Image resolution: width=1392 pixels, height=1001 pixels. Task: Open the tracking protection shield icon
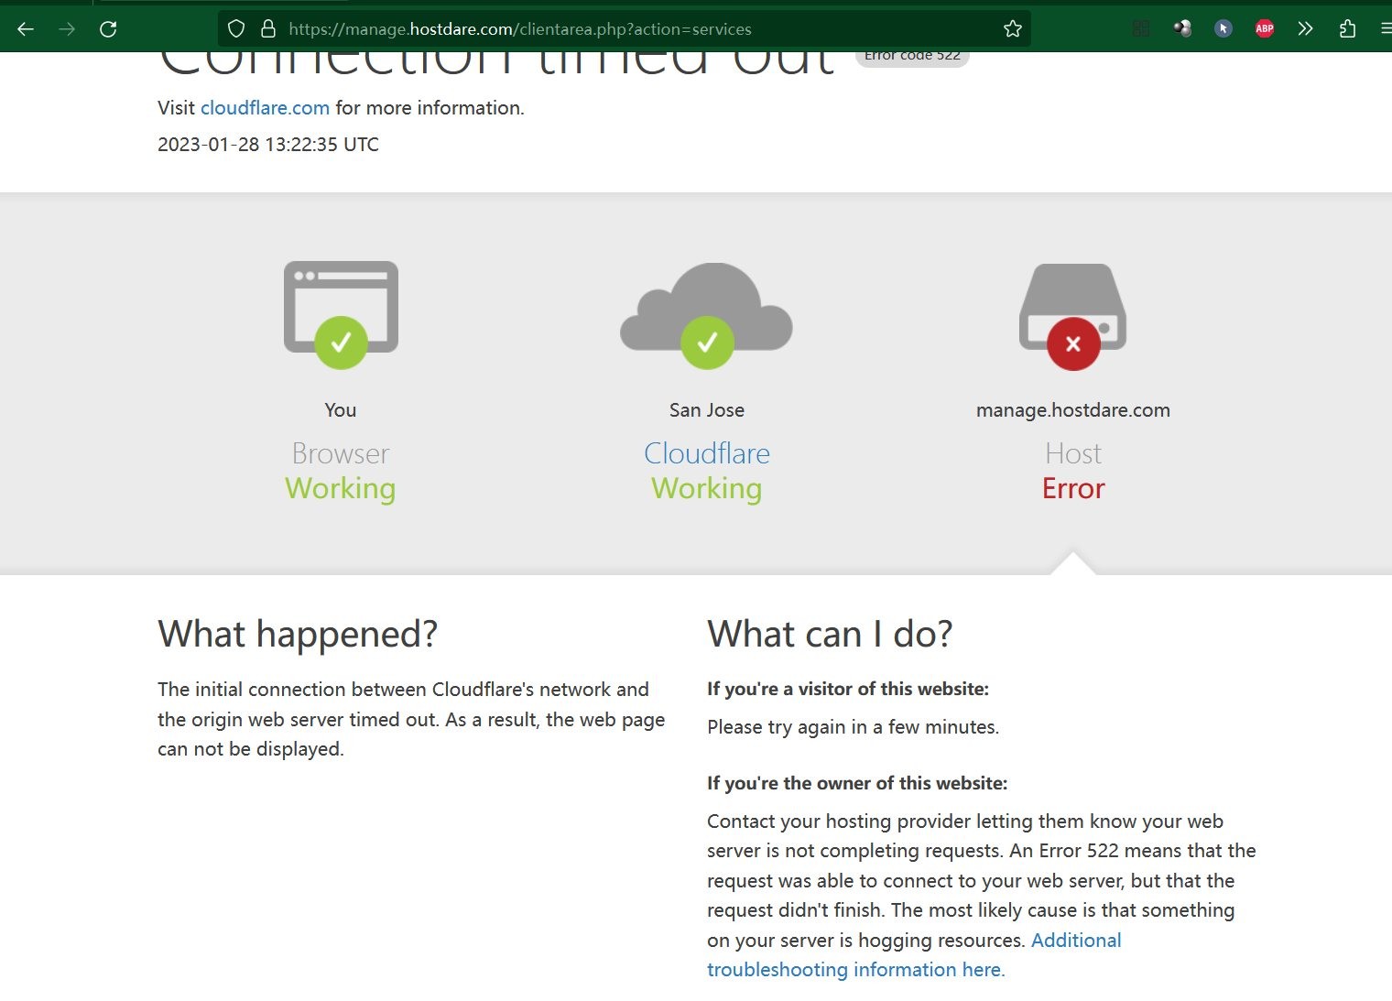[236, 29]
